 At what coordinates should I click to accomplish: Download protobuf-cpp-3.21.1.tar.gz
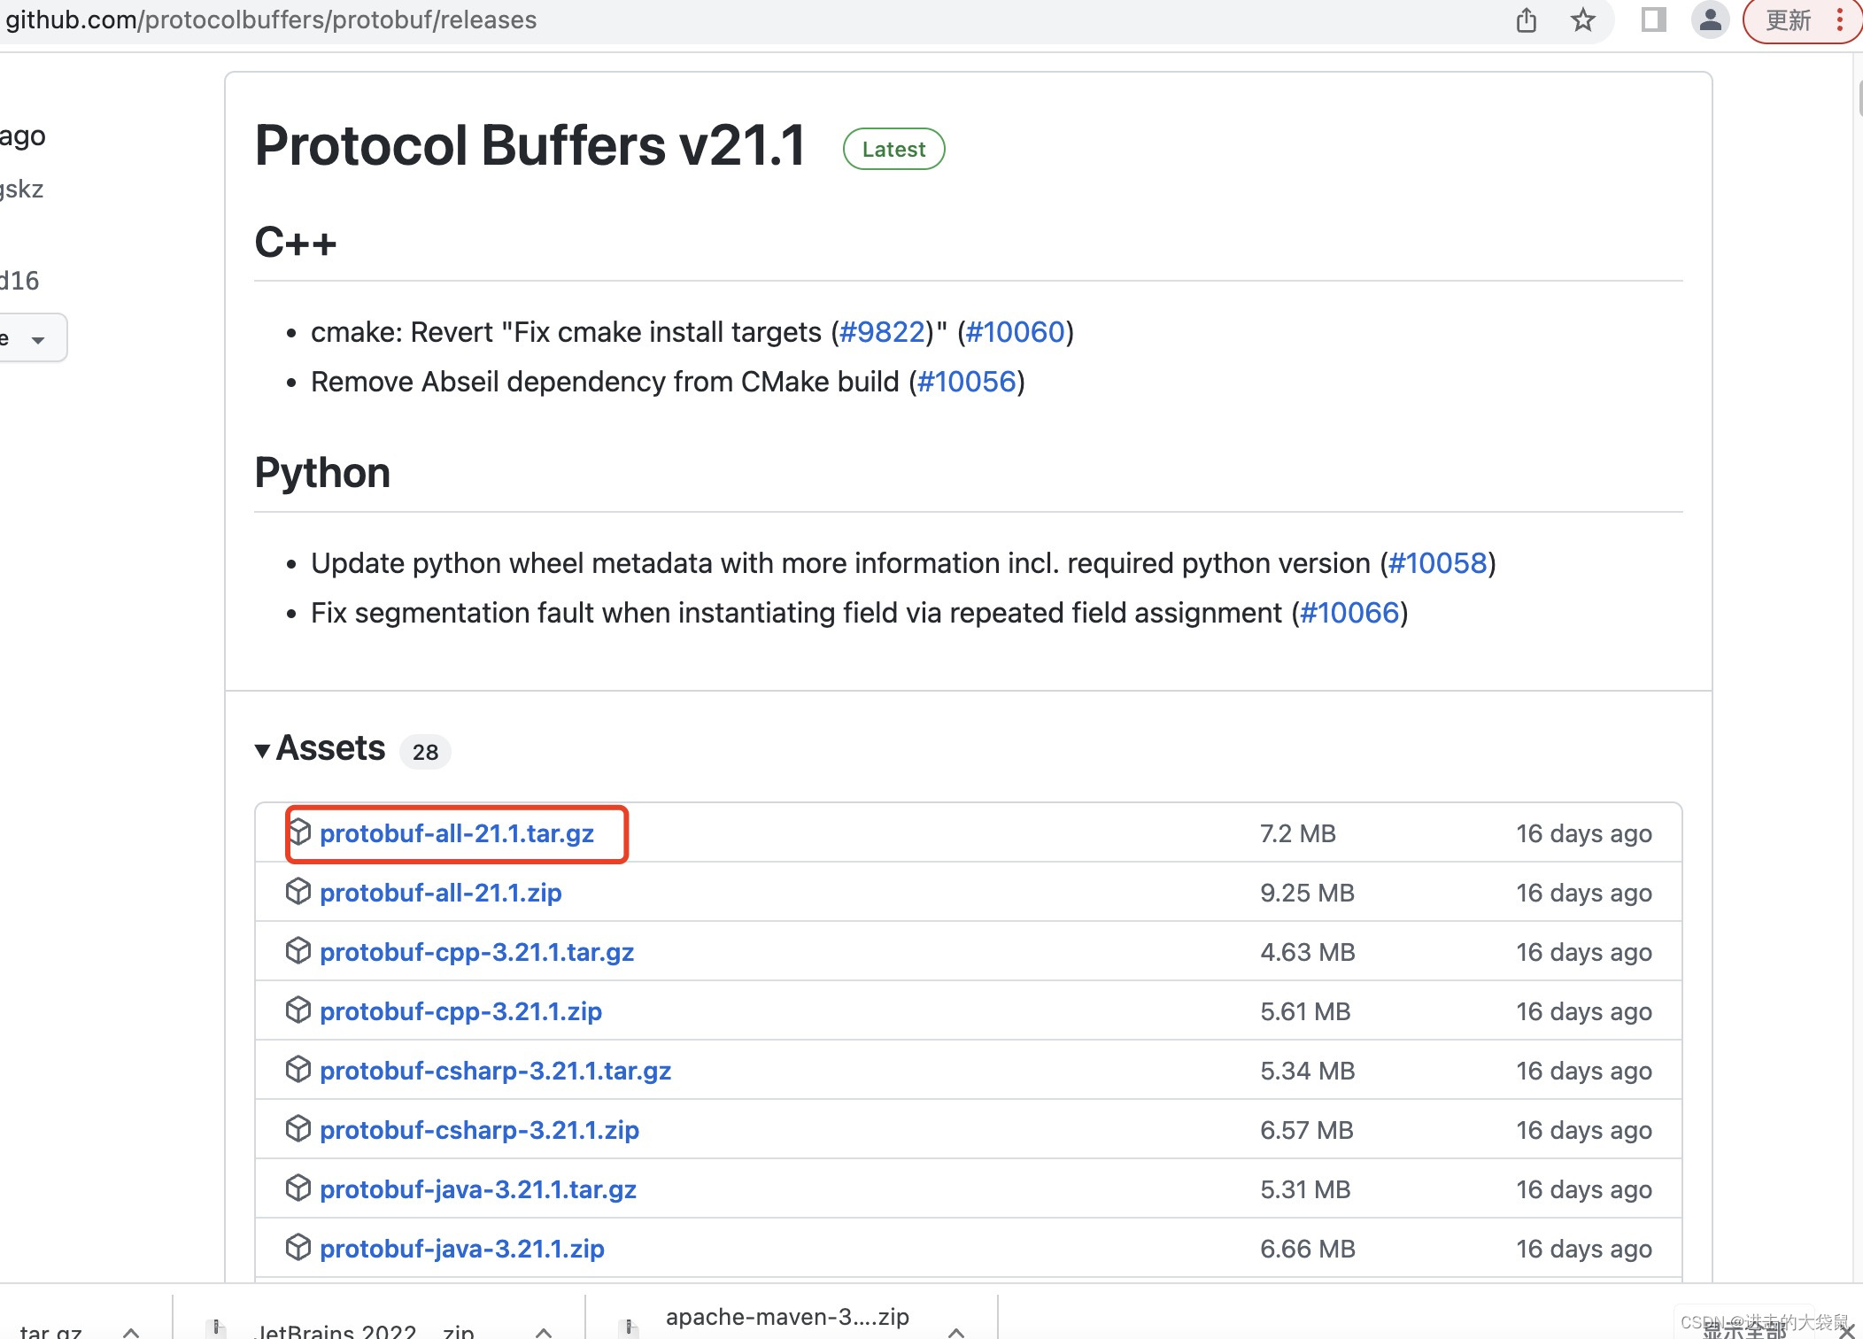[477, 952]
